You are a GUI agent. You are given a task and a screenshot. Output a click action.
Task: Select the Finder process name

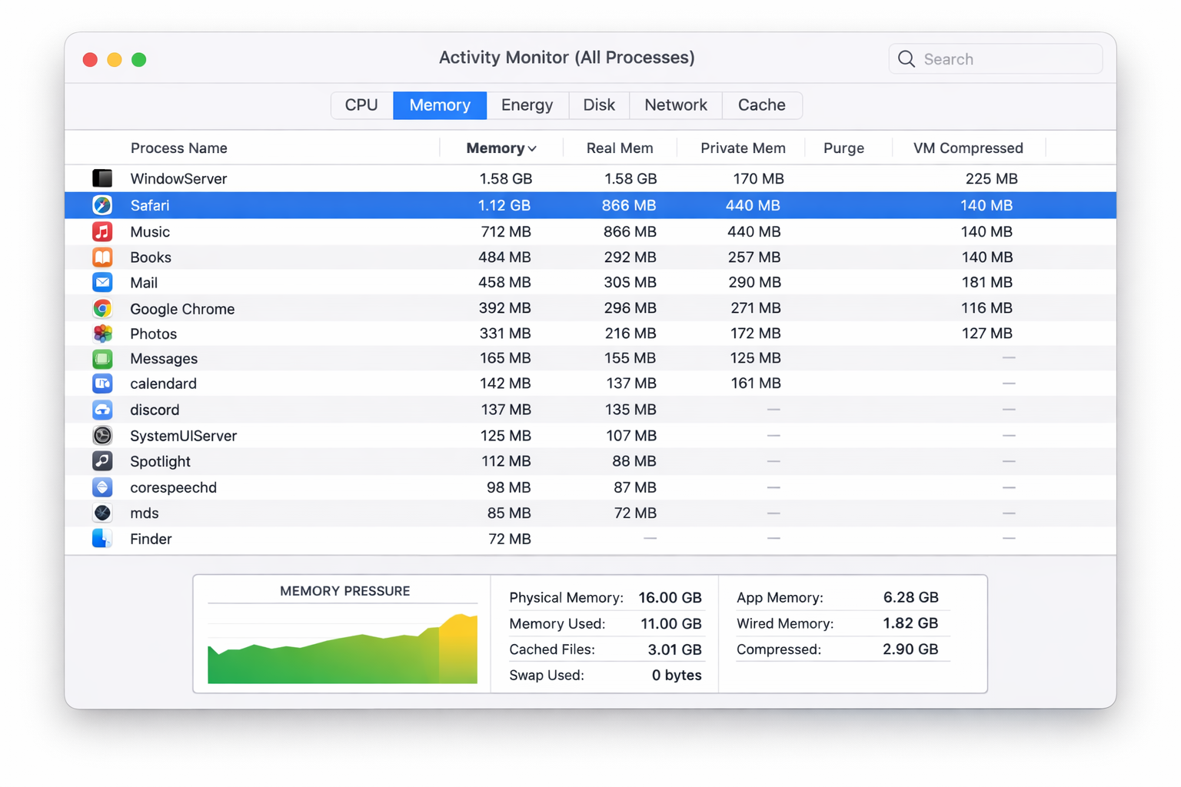tap(151, 539)
